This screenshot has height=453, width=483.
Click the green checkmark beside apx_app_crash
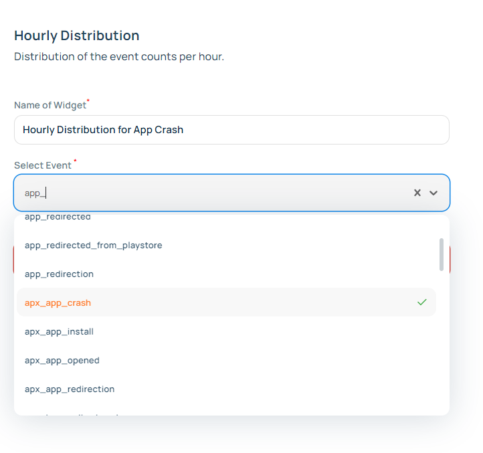(421, 302)
